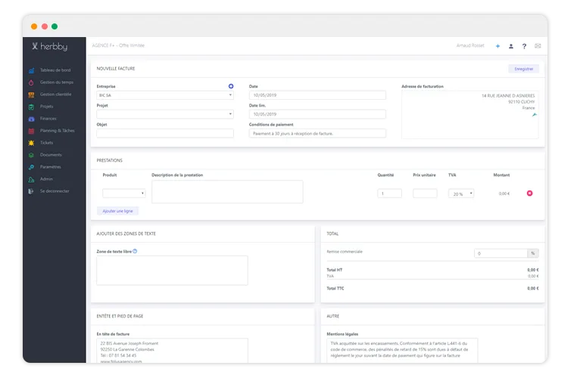Expand the Projet dropdown

165,114
